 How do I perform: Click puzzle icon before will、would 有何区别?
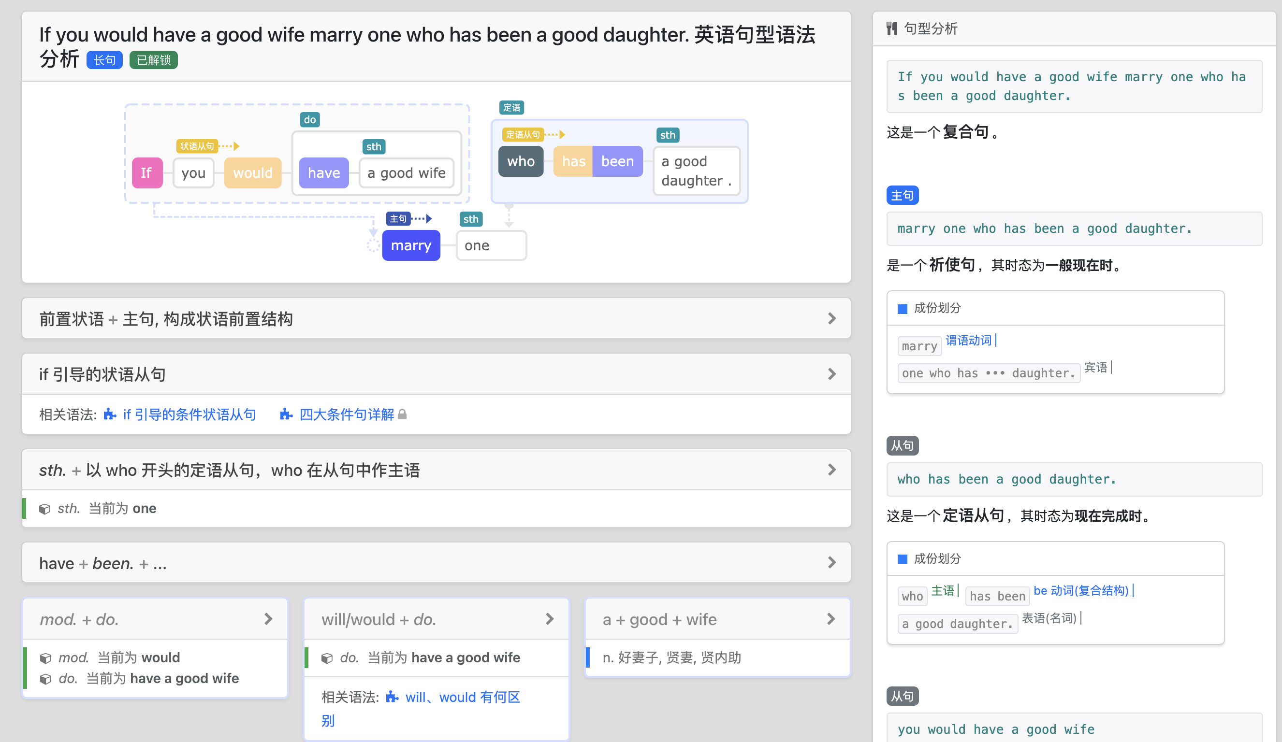point(392,697)
